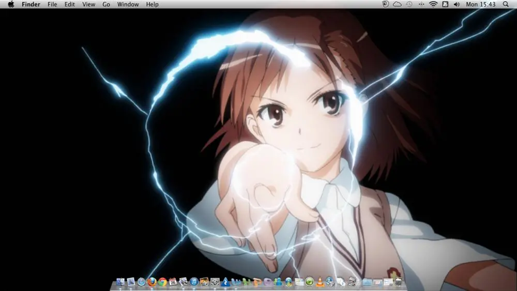Open the volume control in menu bar
517x291 pixels.
[457, 4]
